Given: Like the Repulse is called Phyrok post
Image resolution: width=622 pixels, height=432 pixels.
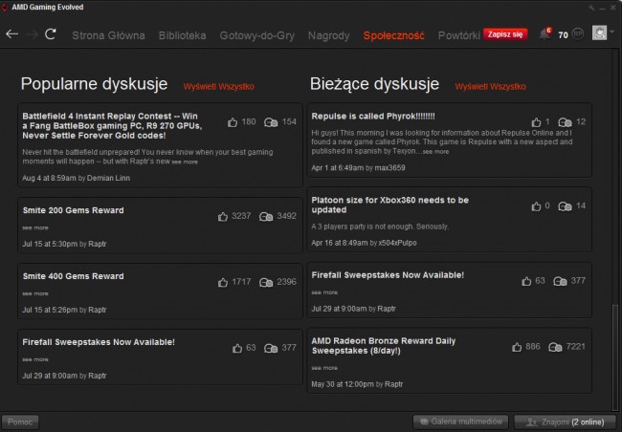Looking at the screenshot, I should coord(536,122).
